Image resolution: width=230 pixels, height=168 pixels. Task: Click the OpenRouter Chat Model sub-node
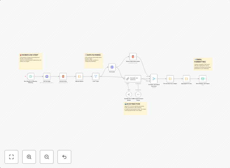pos(129,94)
